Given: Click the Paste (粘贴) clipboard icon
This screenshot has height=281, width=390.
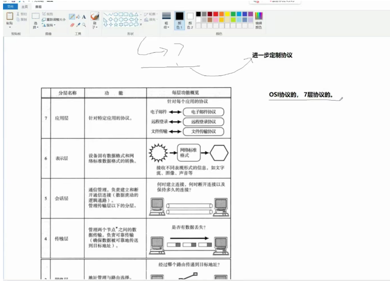Looking at the screenshot, I should click(10, 16).
